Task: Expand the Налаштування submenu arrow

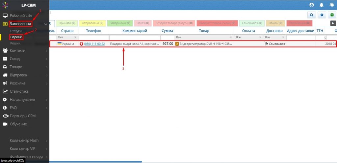Action: click(47, 100)
